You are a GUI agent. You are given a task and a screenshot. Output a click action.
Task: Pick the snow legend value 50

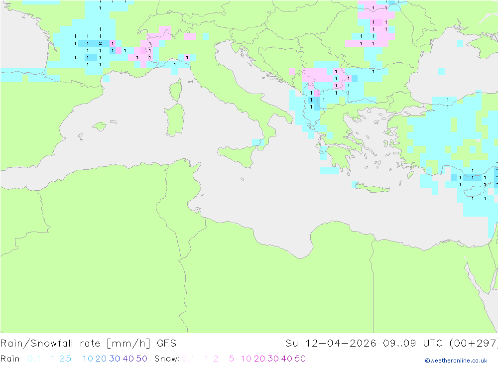click(x=300, y=359)
